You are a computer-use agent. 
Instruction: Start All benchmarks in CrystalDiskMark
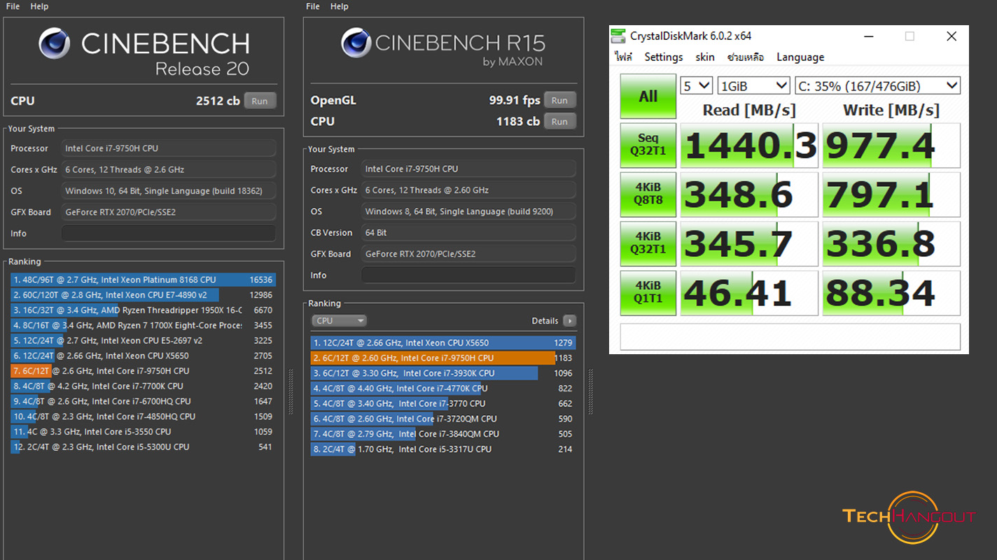tap(648, 96)
